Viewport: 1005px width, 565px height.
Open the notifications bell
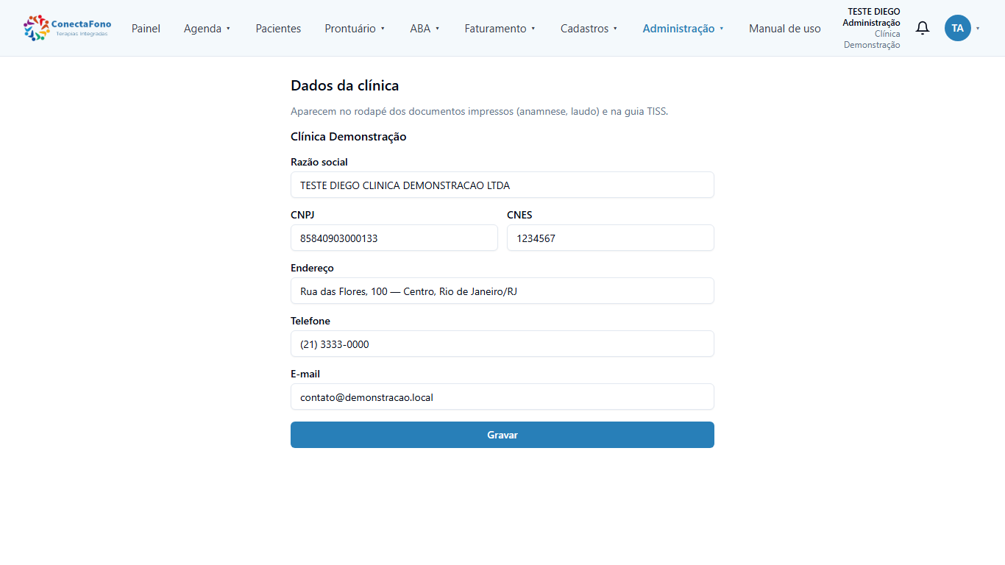pyautogui.click(x=923, y=28)
